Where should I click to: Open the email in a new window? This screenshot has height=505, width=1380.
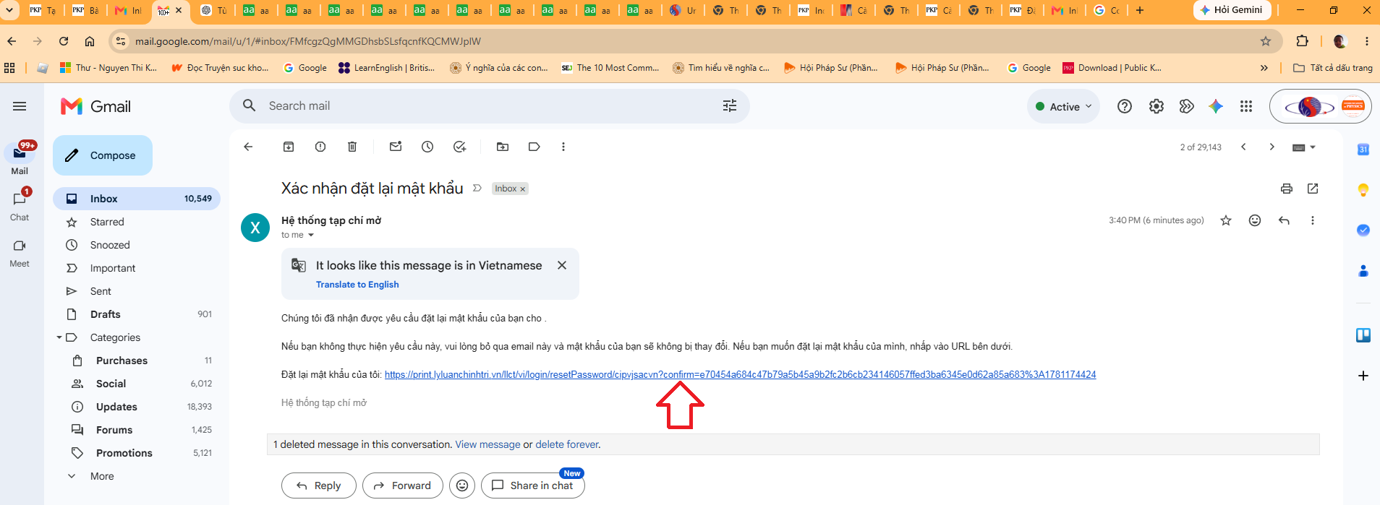pos(1313,189)
